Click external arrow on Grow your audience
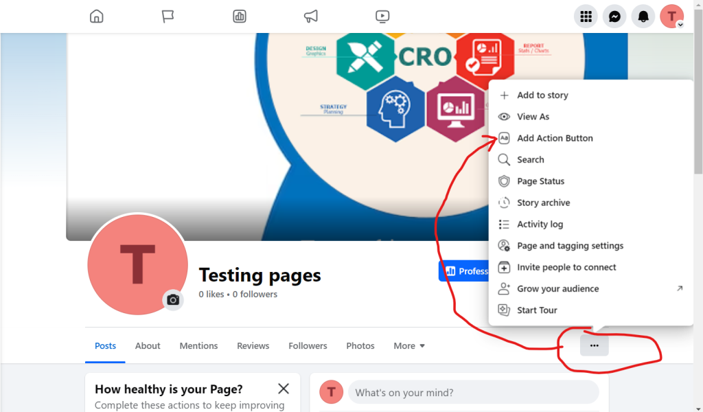This screenshot has width=703, height=412. [680, 288]
